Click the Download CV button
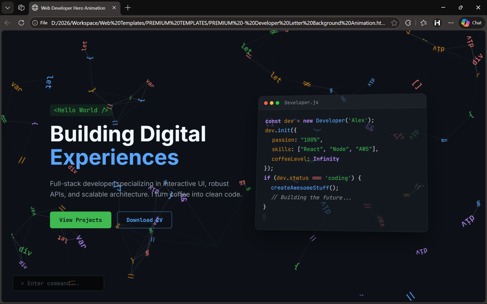 coord(144,220)
